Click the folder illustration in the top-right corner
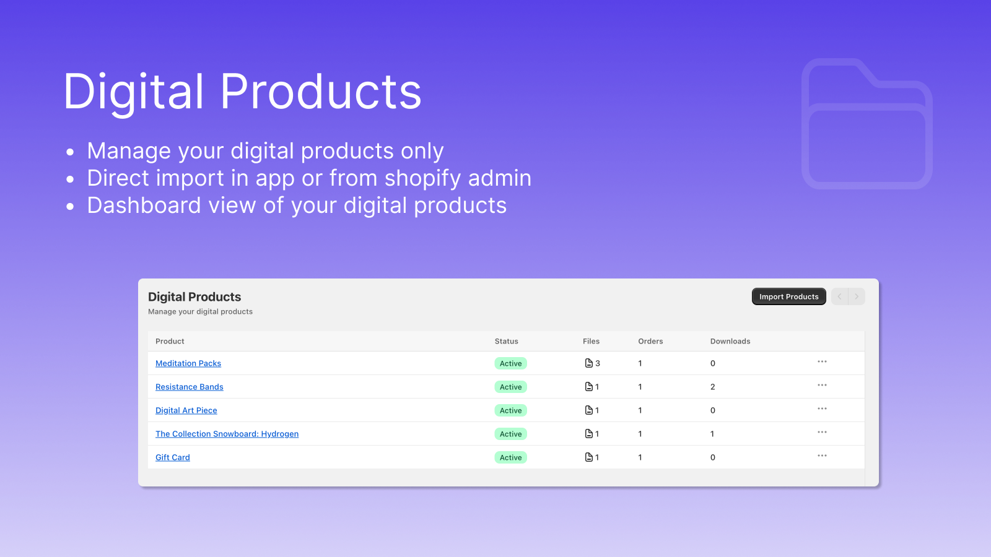 click(x=867, y=124)
